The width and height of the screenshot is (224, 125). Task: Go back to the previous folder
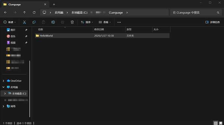point(6,13)
